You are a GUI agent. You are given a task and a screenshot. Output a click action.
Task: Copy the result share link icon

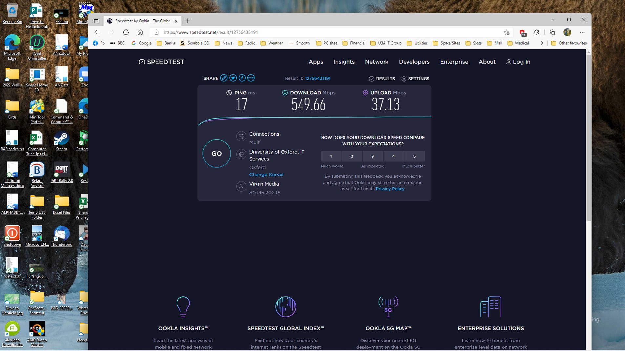pyautogui.click(x=224, y=78)
